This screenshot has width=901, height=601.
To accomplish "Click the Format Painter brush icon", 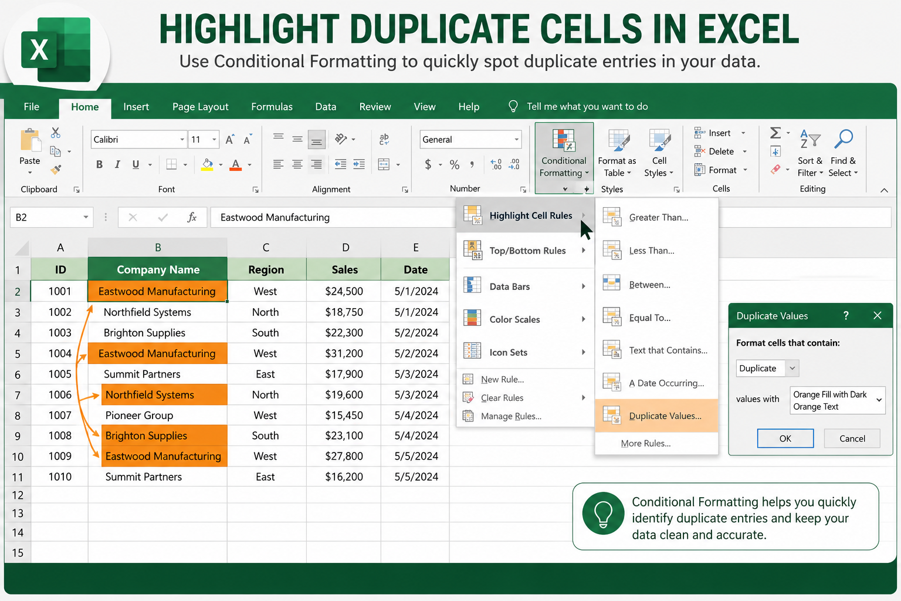I will pos(56,170).
